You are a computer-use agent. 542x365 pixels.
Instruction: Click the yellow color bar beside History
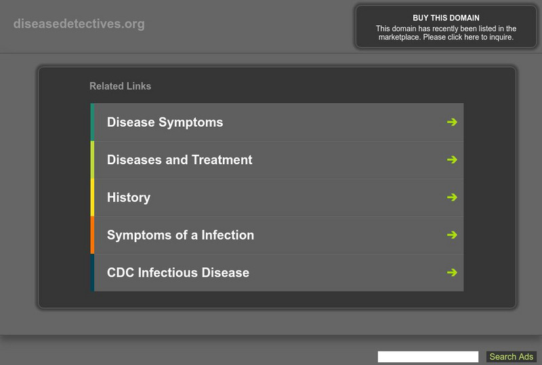click(92, 197)
